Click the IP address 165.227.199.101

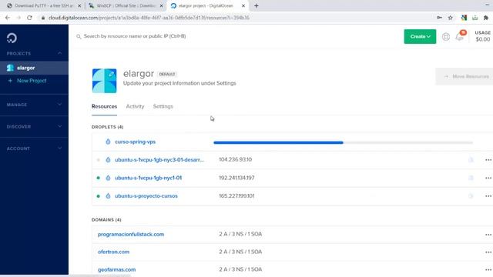point(236,196)
